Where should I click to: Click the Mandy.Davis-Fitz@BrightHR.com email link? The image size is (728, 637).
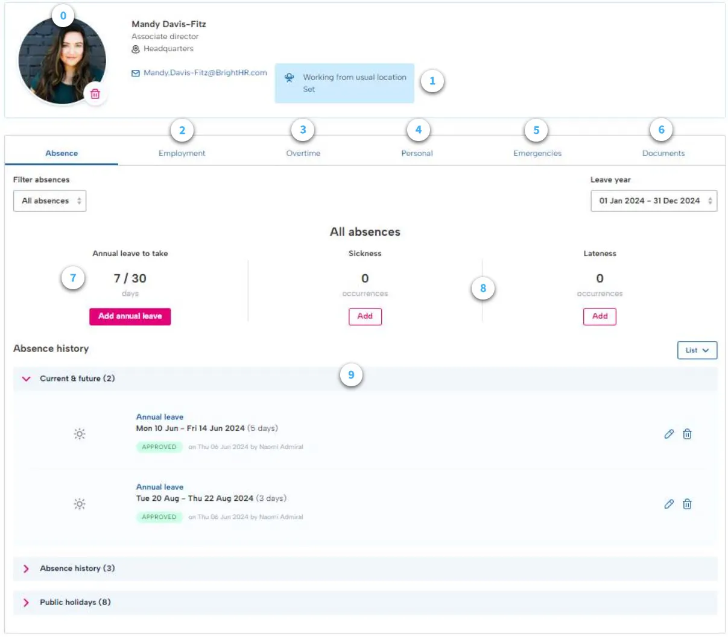pos(205,73)
